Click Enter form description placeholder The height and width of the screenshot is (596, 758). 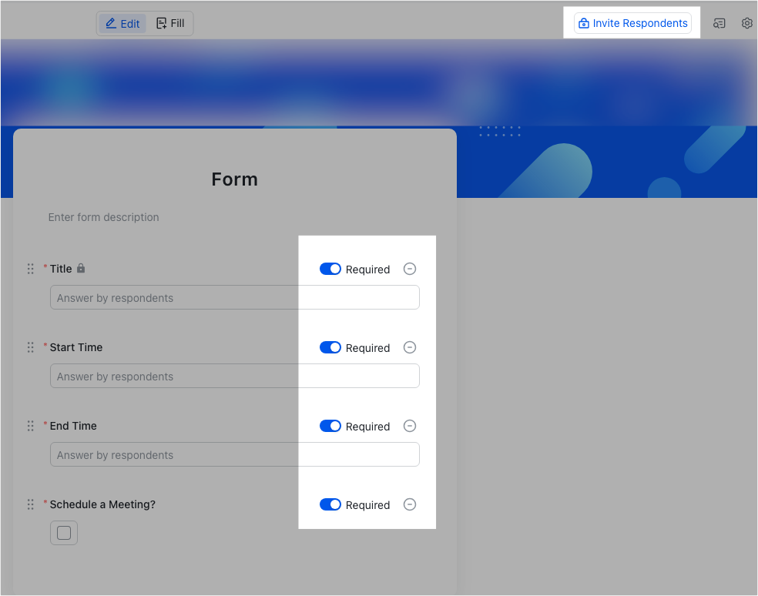[103, 217]
